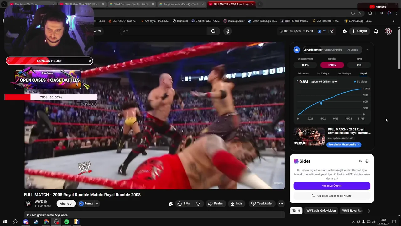This screenshot has height=226, width=401.
Task: Click the page vertical scrollbar
Action: click(399, 49)
